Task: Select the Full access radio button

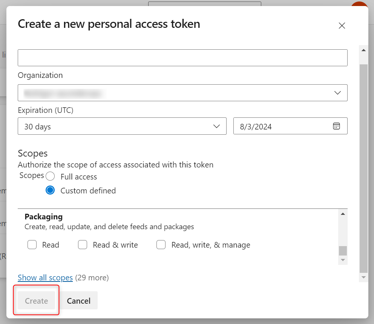Action: [50, 176]
